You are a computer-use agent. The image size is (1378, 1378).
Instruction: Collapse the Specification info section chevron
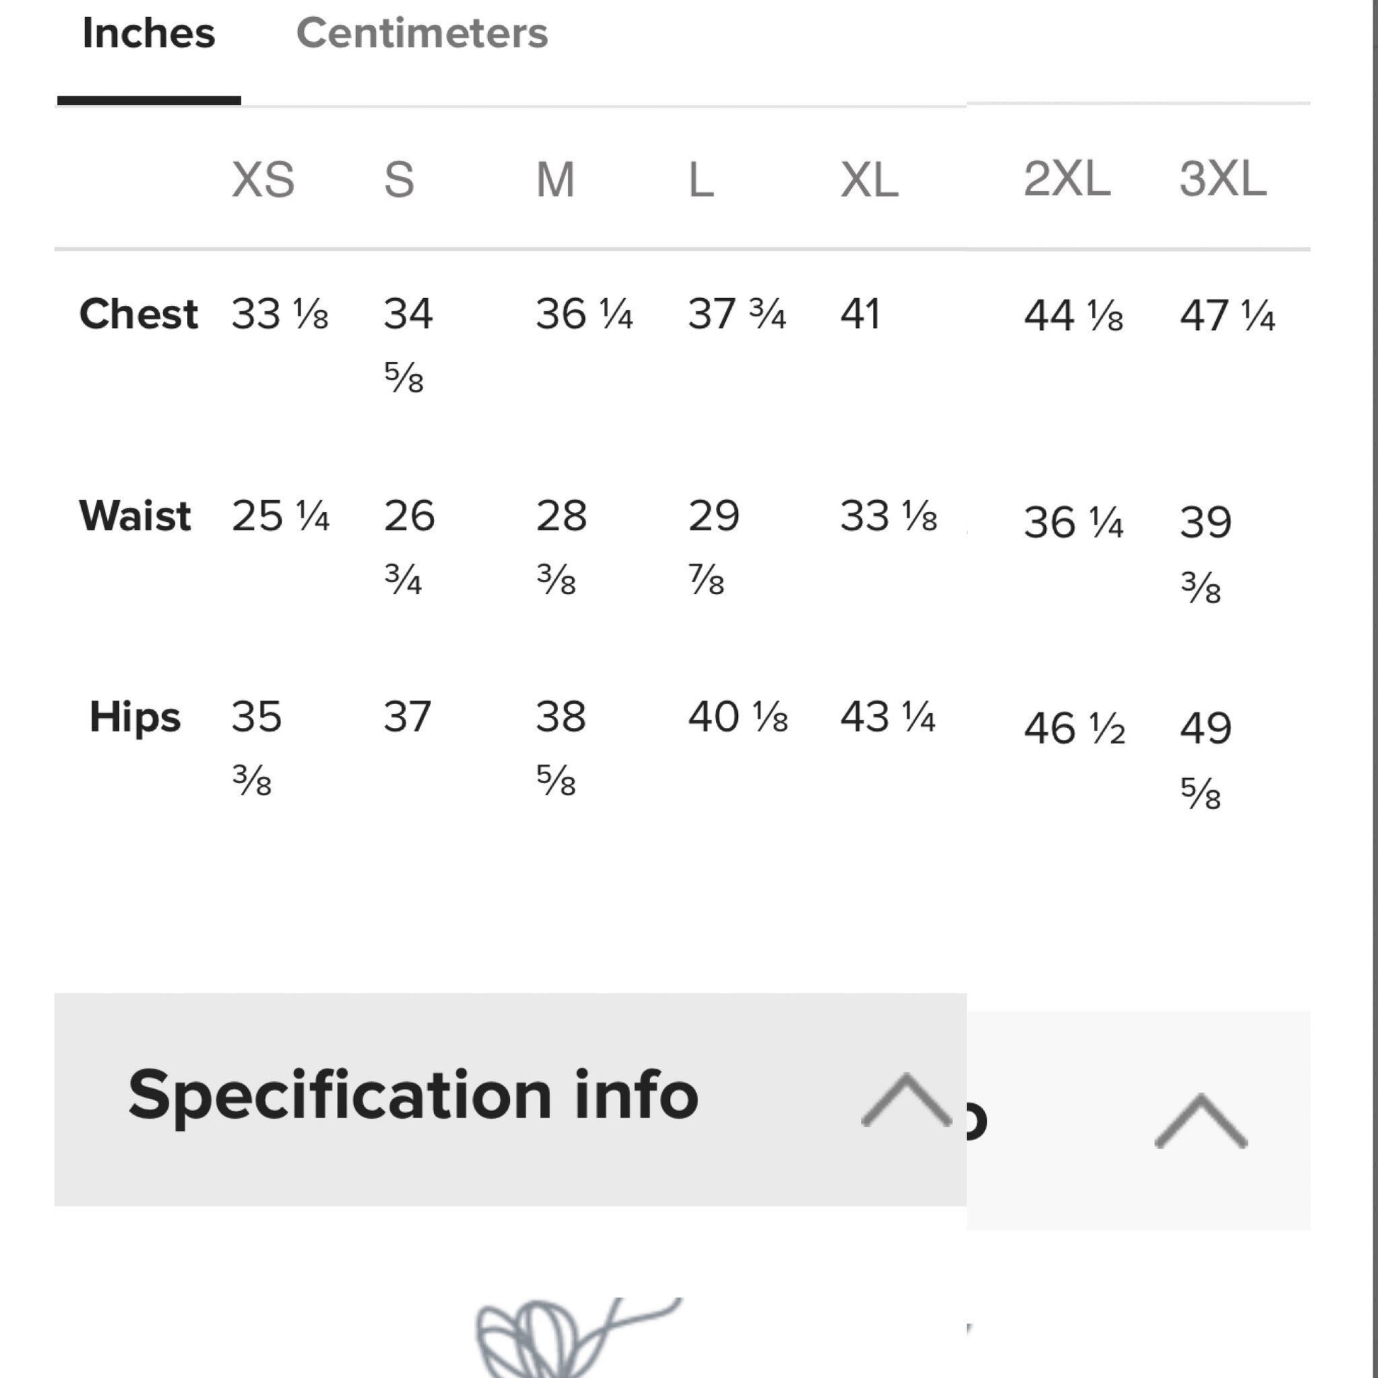pos(906,1099)
